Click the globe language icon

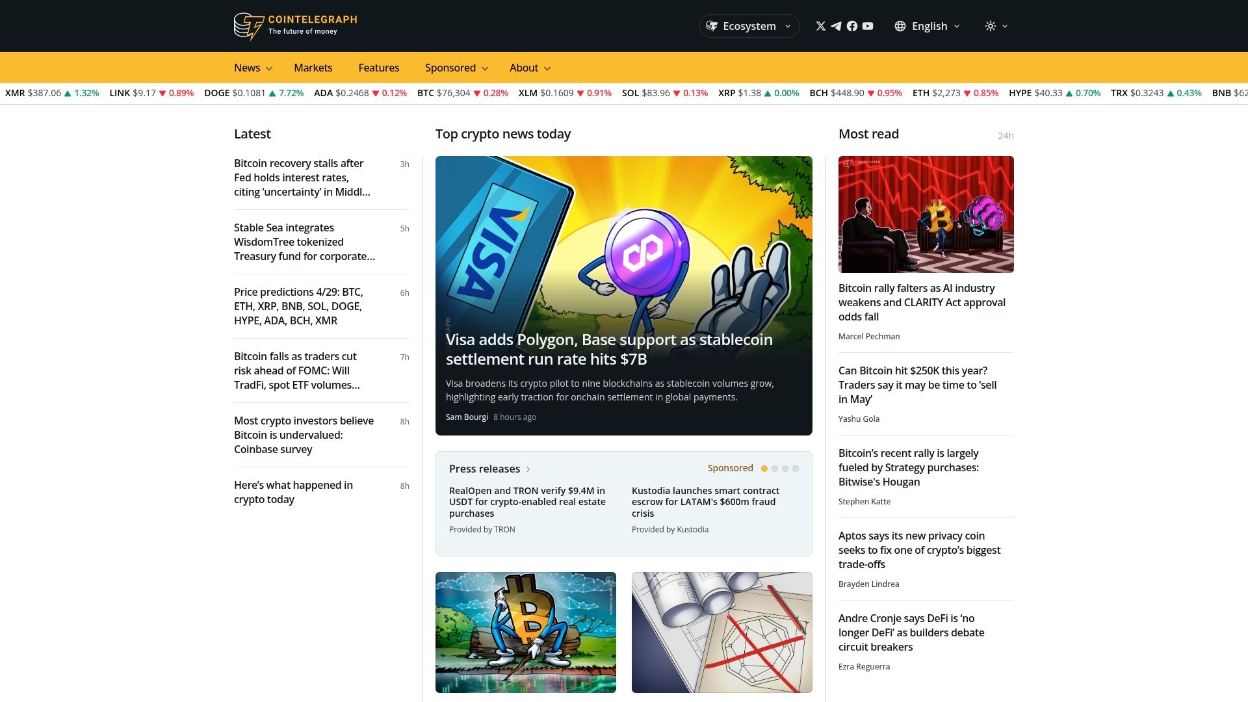pos(900,26)
